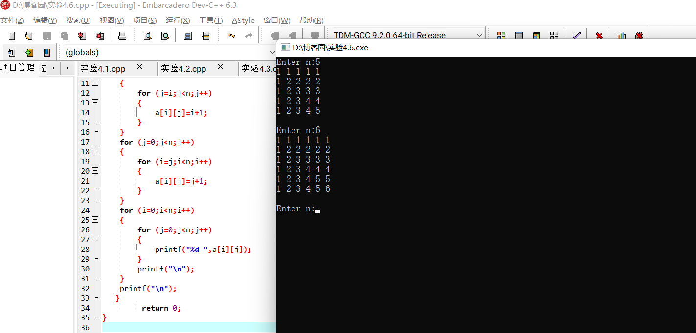Click the Dev-C++ app icon in title bar
The height and width of the screenshot is (333, 696).
pos(5,5)
